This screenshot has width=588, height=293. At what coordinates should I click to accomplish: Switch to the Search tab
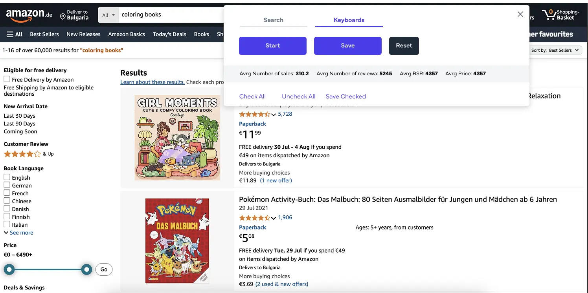[273, 20]
